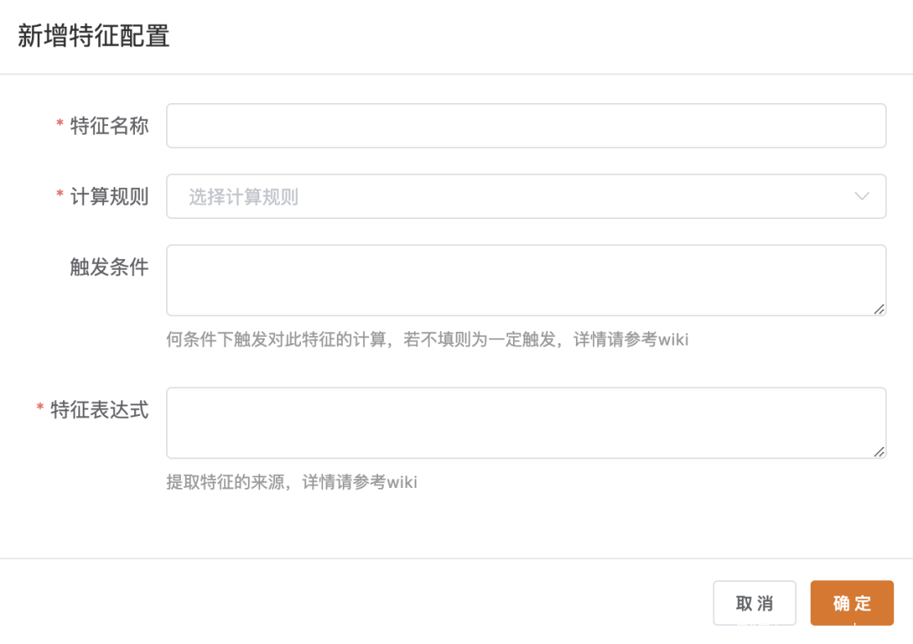Select the 选择计算规则 placeholder text
This screenshot has width=913, height=644.
pos(243,197)
